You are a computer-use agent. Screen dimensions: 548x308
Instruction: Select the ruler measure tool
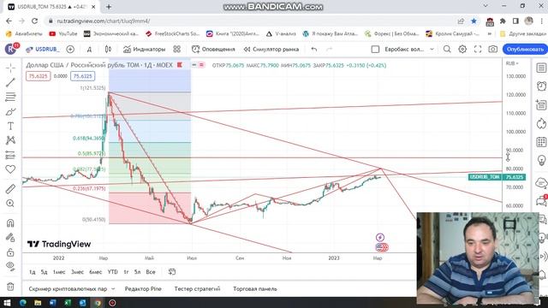(10, 189)
